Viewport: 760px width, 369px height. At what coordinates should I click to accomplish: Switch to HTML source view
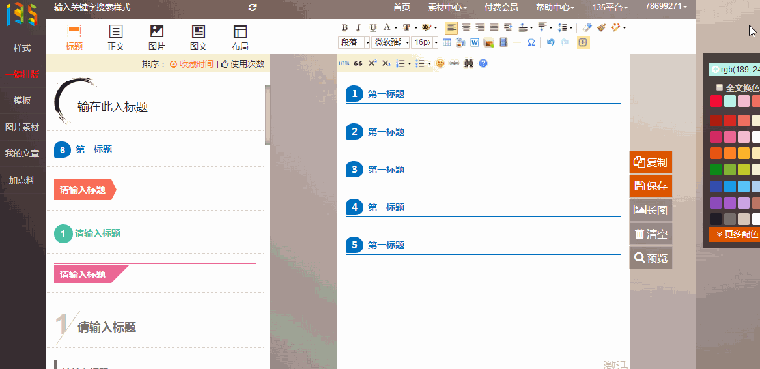point(344,63)
